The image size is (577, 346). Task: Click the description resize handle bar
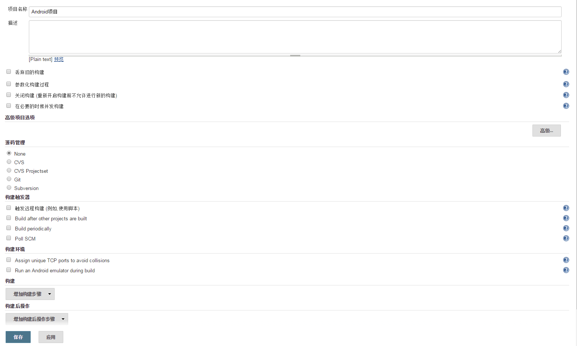(x=295, y=55)
